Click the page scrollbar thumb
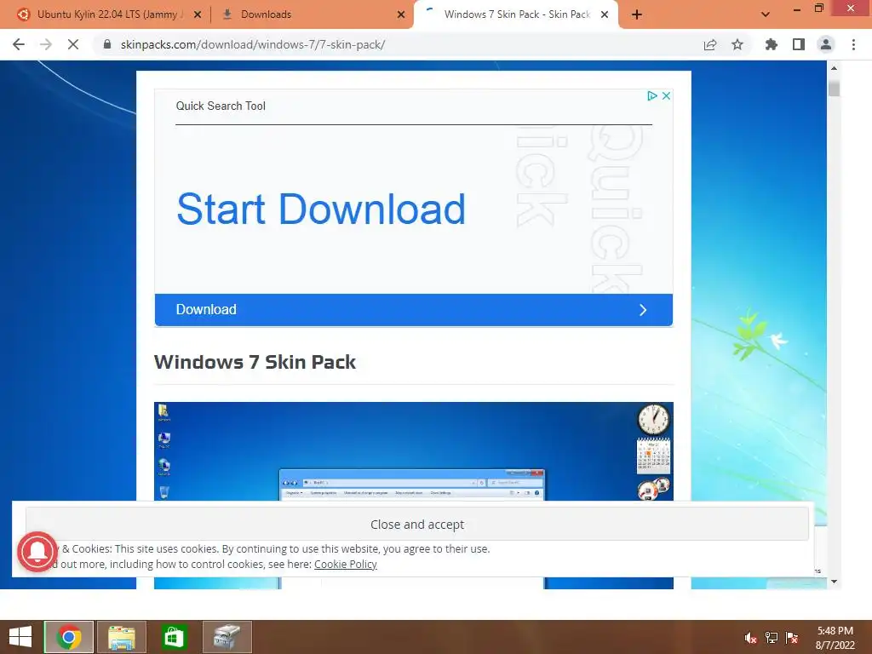Image resolution: width=872 pixels, height=654 pixels. click(834, 89)
